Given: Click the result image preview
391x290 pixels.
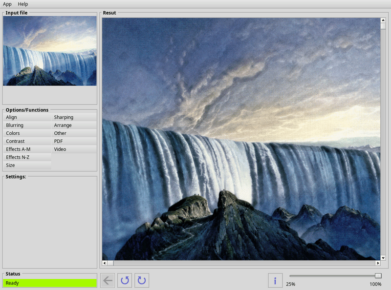Looking at the screenshot, I should [241, 139].
